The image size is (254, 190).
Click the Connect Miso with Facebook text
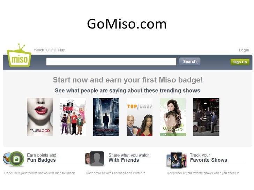[x=115, y=173]
